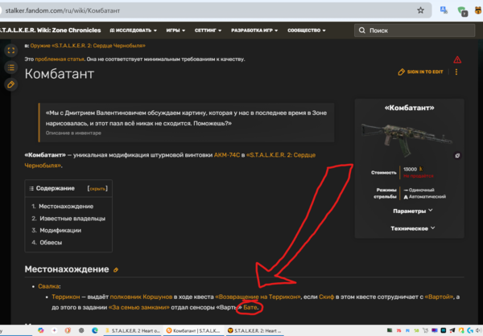The image size is (483, 336).
Task: Click the Описание в инвентаре caption
Action: pyautogui.click(x=73, y=133)
